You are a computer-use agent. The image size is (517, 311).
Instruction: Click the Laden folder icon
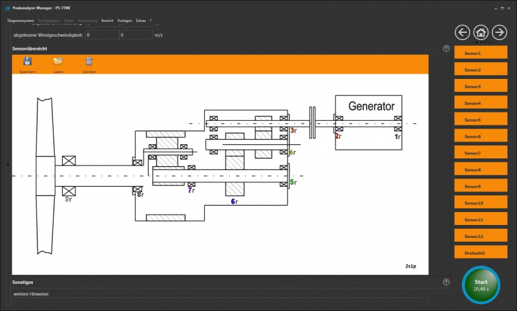(x=58, y=61)
